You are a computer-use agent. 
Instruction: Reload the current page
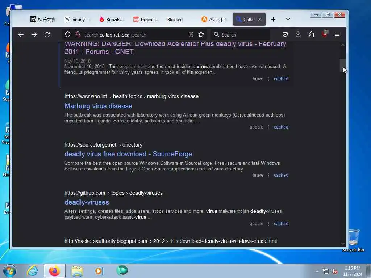point(47,35)
